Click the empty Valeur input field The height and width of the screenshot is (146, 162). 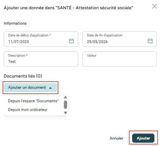coord(119,59)
